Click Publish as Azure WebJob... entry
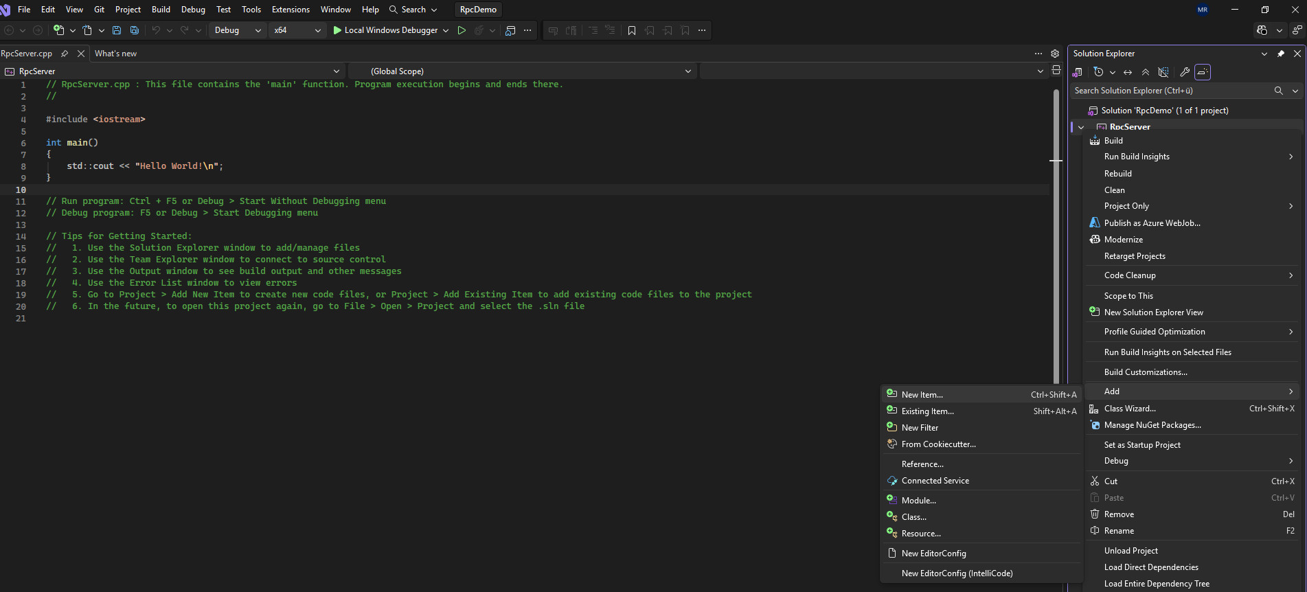 tap(1193, 223)
